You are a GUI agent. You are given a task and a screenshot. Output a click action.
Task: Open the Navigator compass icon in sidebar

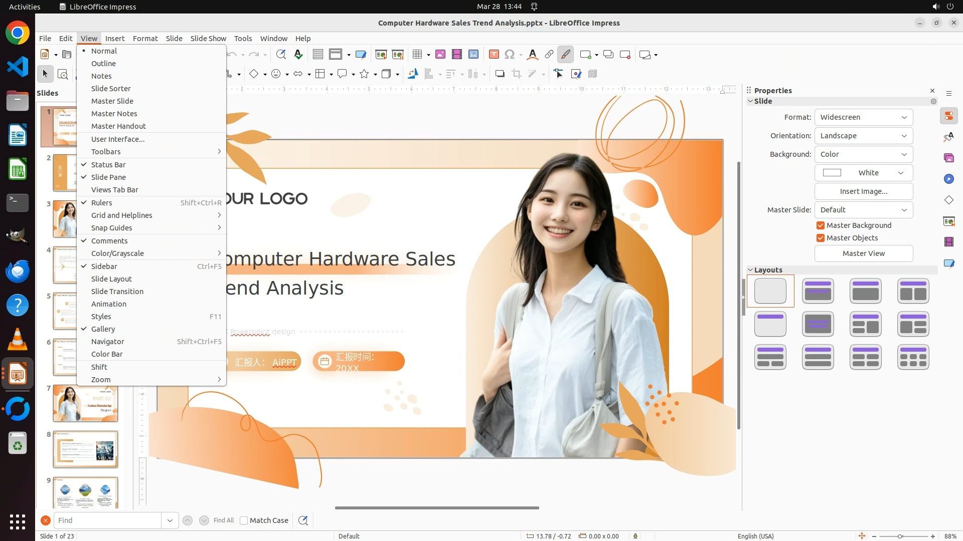[948, 179]
